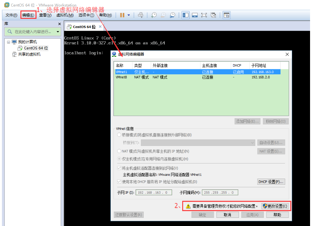312x226 pixels.
Task: Close the CentOS 64 位 tab
Action: click(100, 26)
